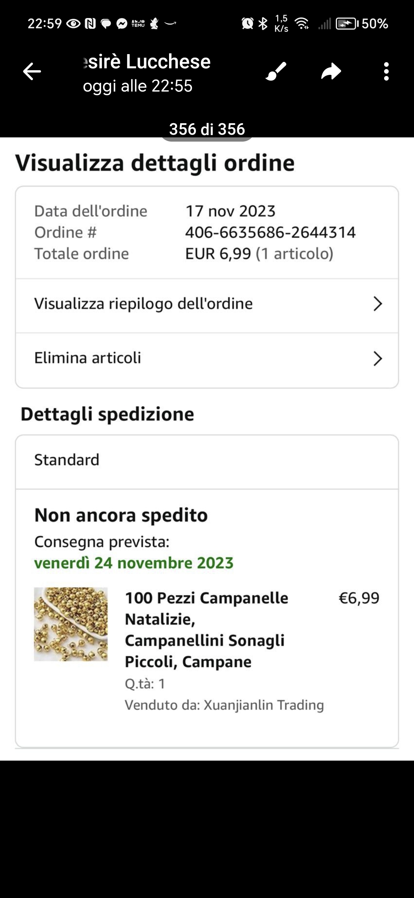The width and height of the screenshot is (414, 898).
Task: Tap the NFC status icon
Action: tap(90, 24)
